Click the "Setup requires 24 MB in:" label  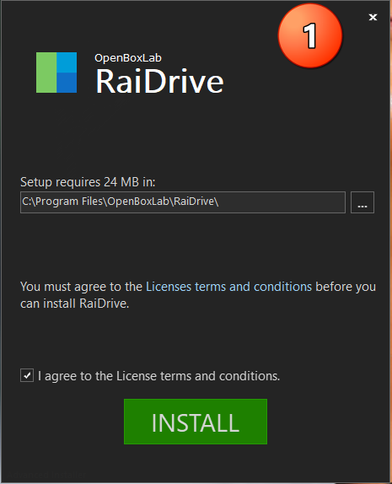click(88, 182)
